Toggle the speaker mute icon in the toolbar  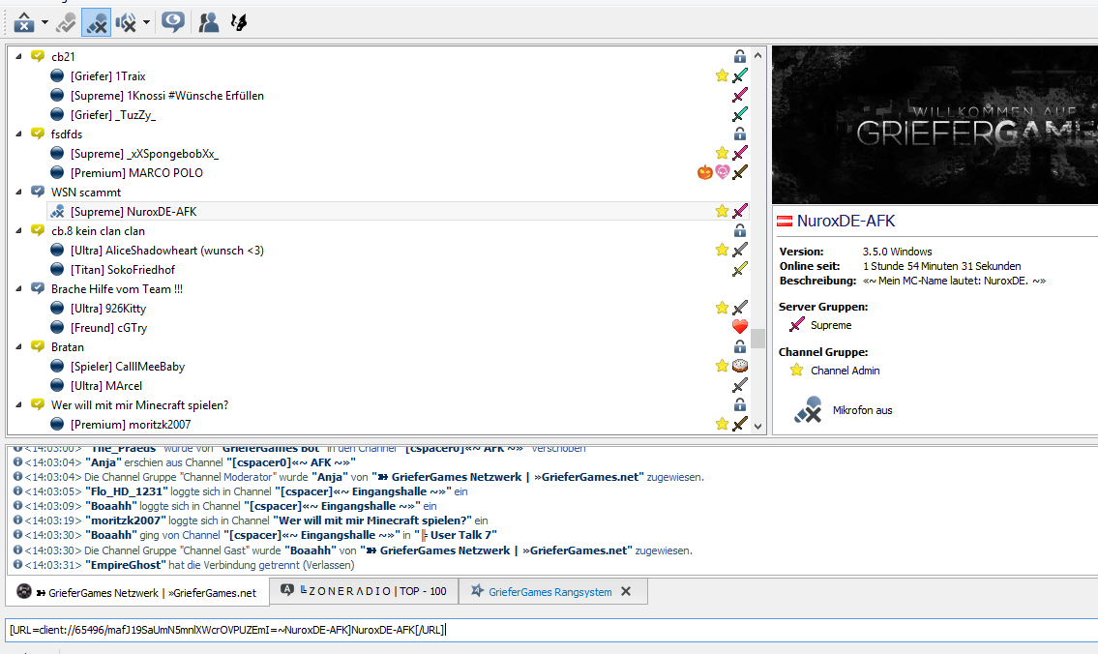click(126, 22)
